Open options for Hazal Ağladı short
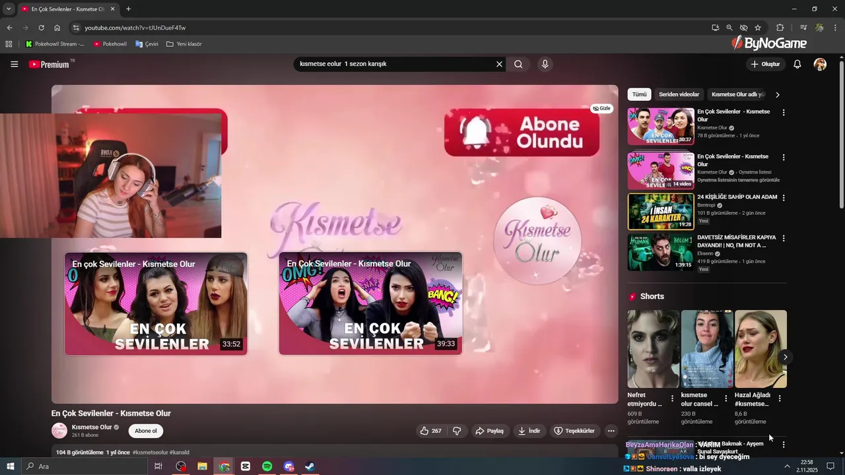The height and width of the screenshot is (475, 845). [x=780, y=398]
